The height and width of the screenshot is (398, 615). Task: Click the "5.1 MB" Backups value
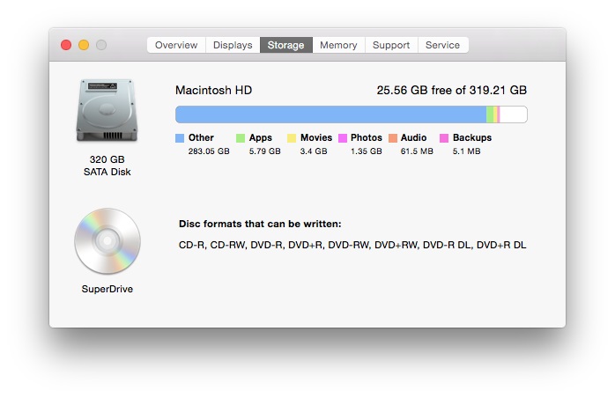466,151
